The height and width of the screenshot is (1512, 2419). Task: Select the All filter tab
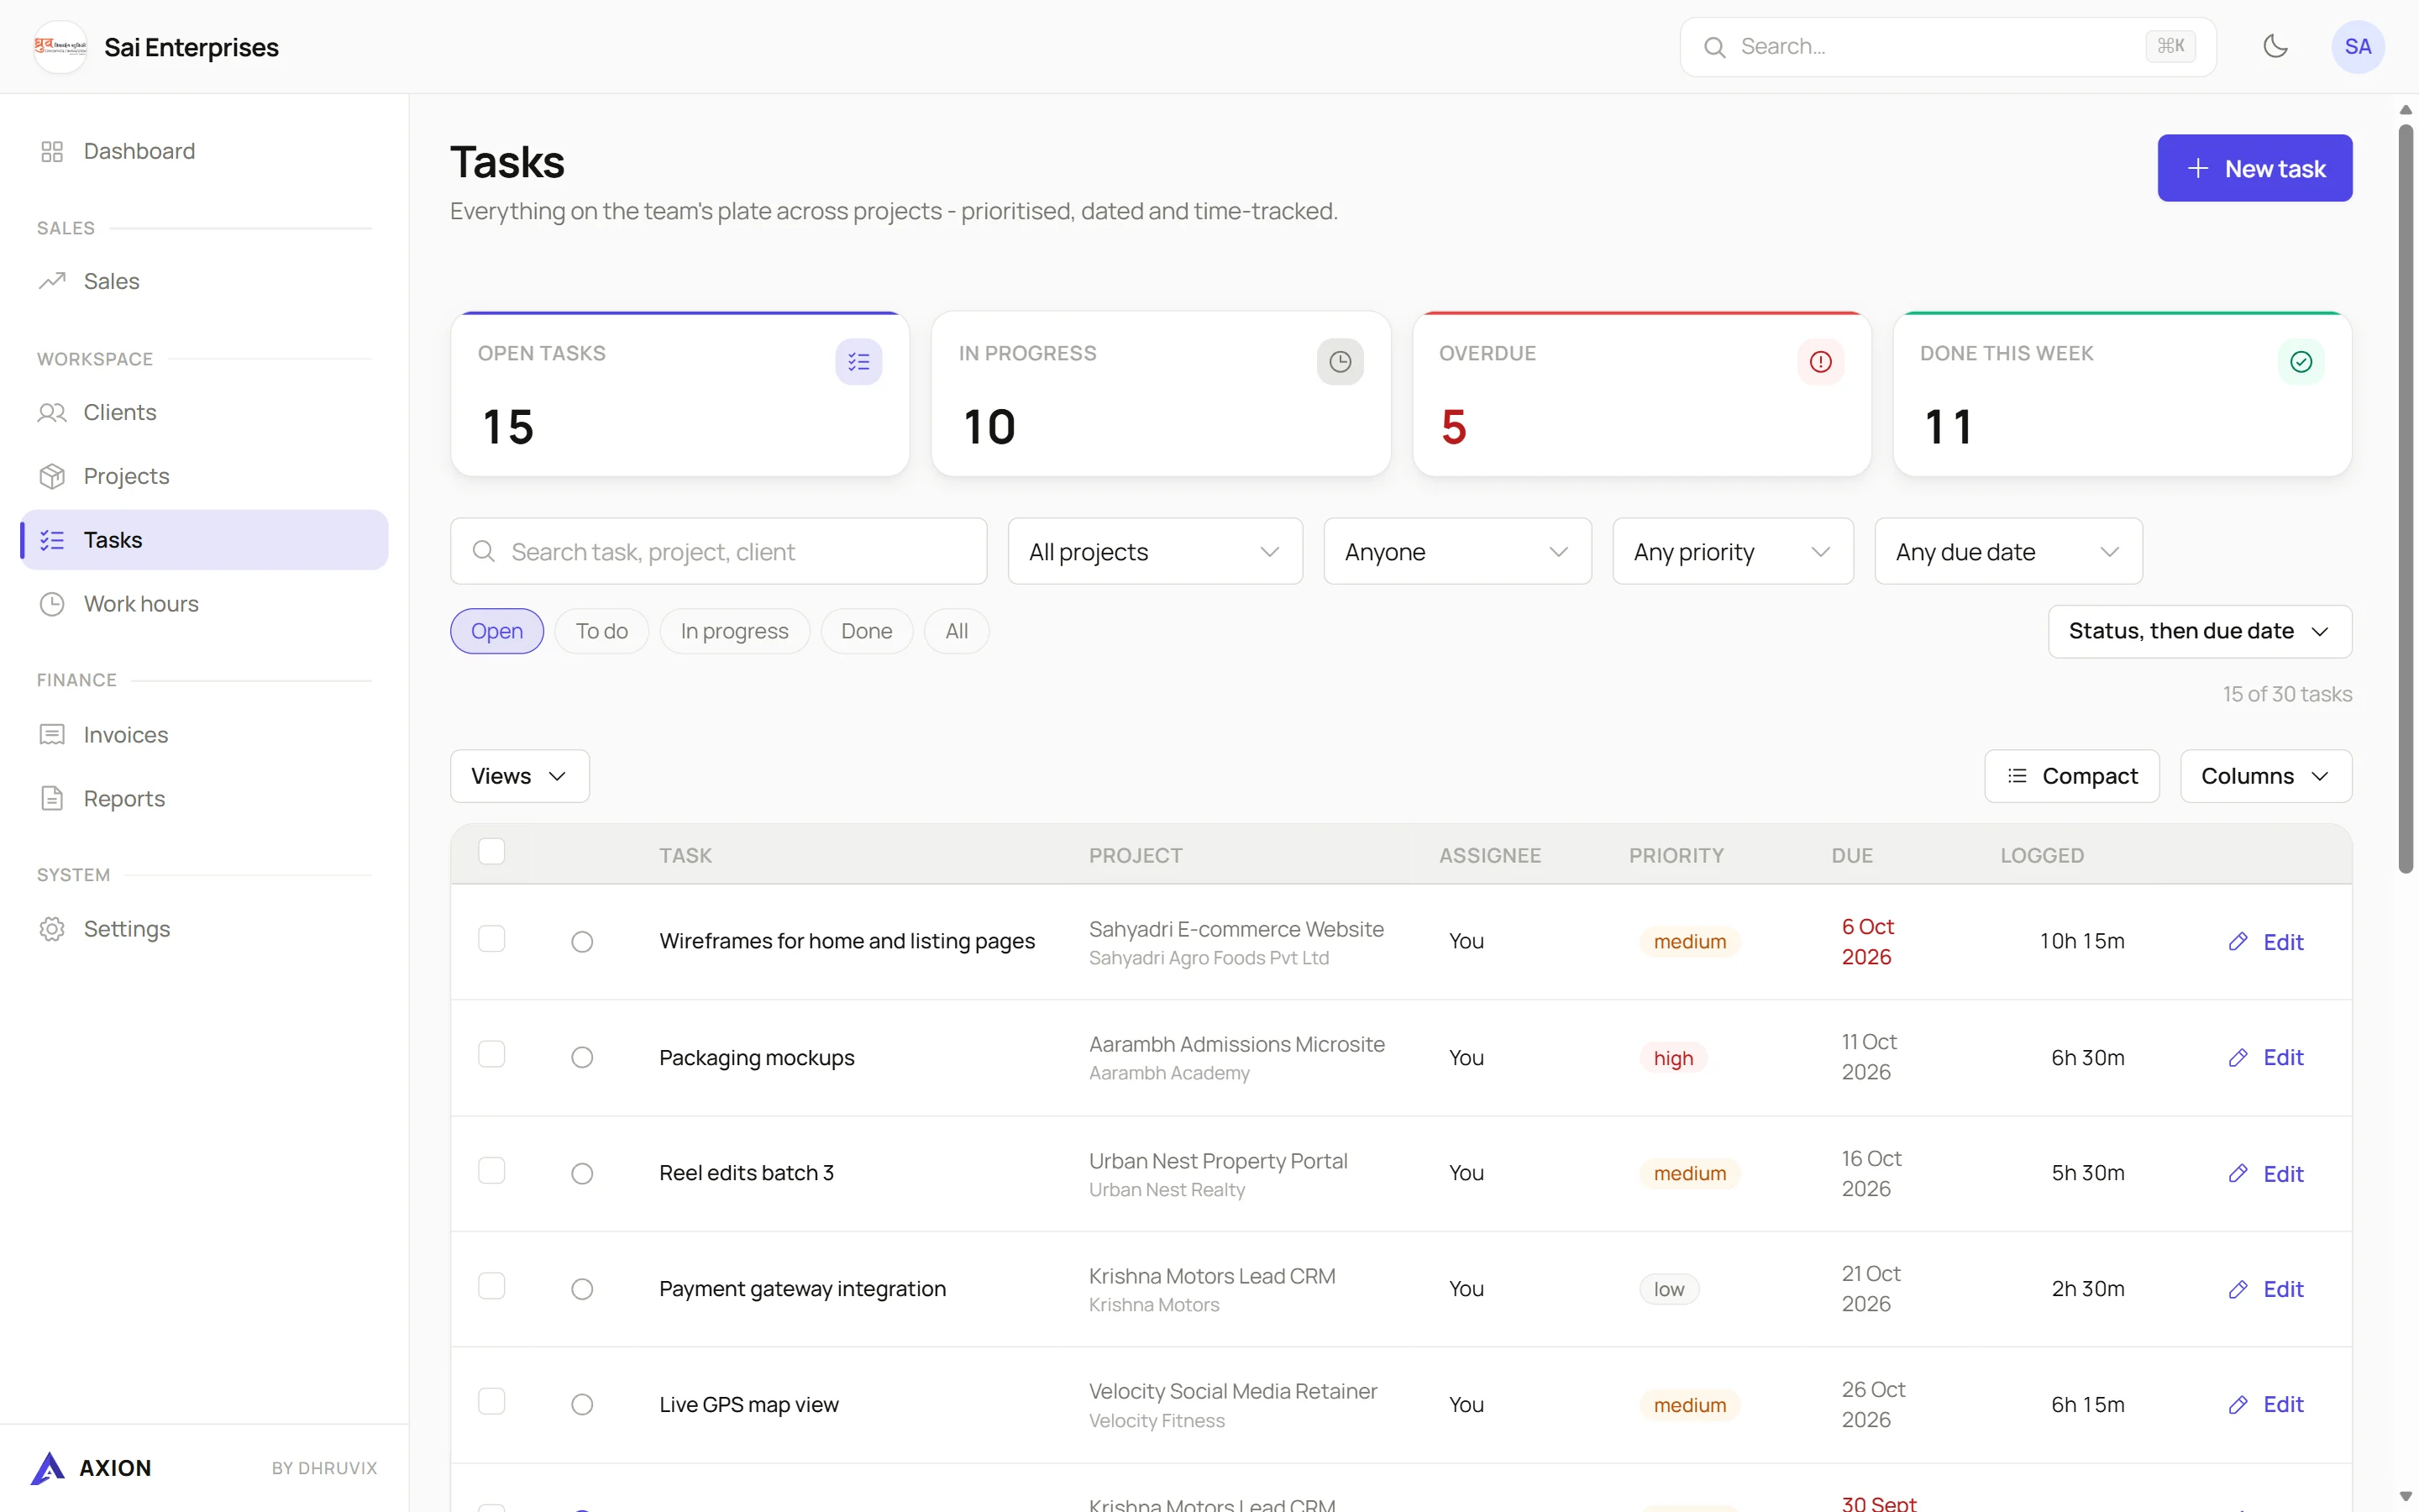tap(957, 631)
